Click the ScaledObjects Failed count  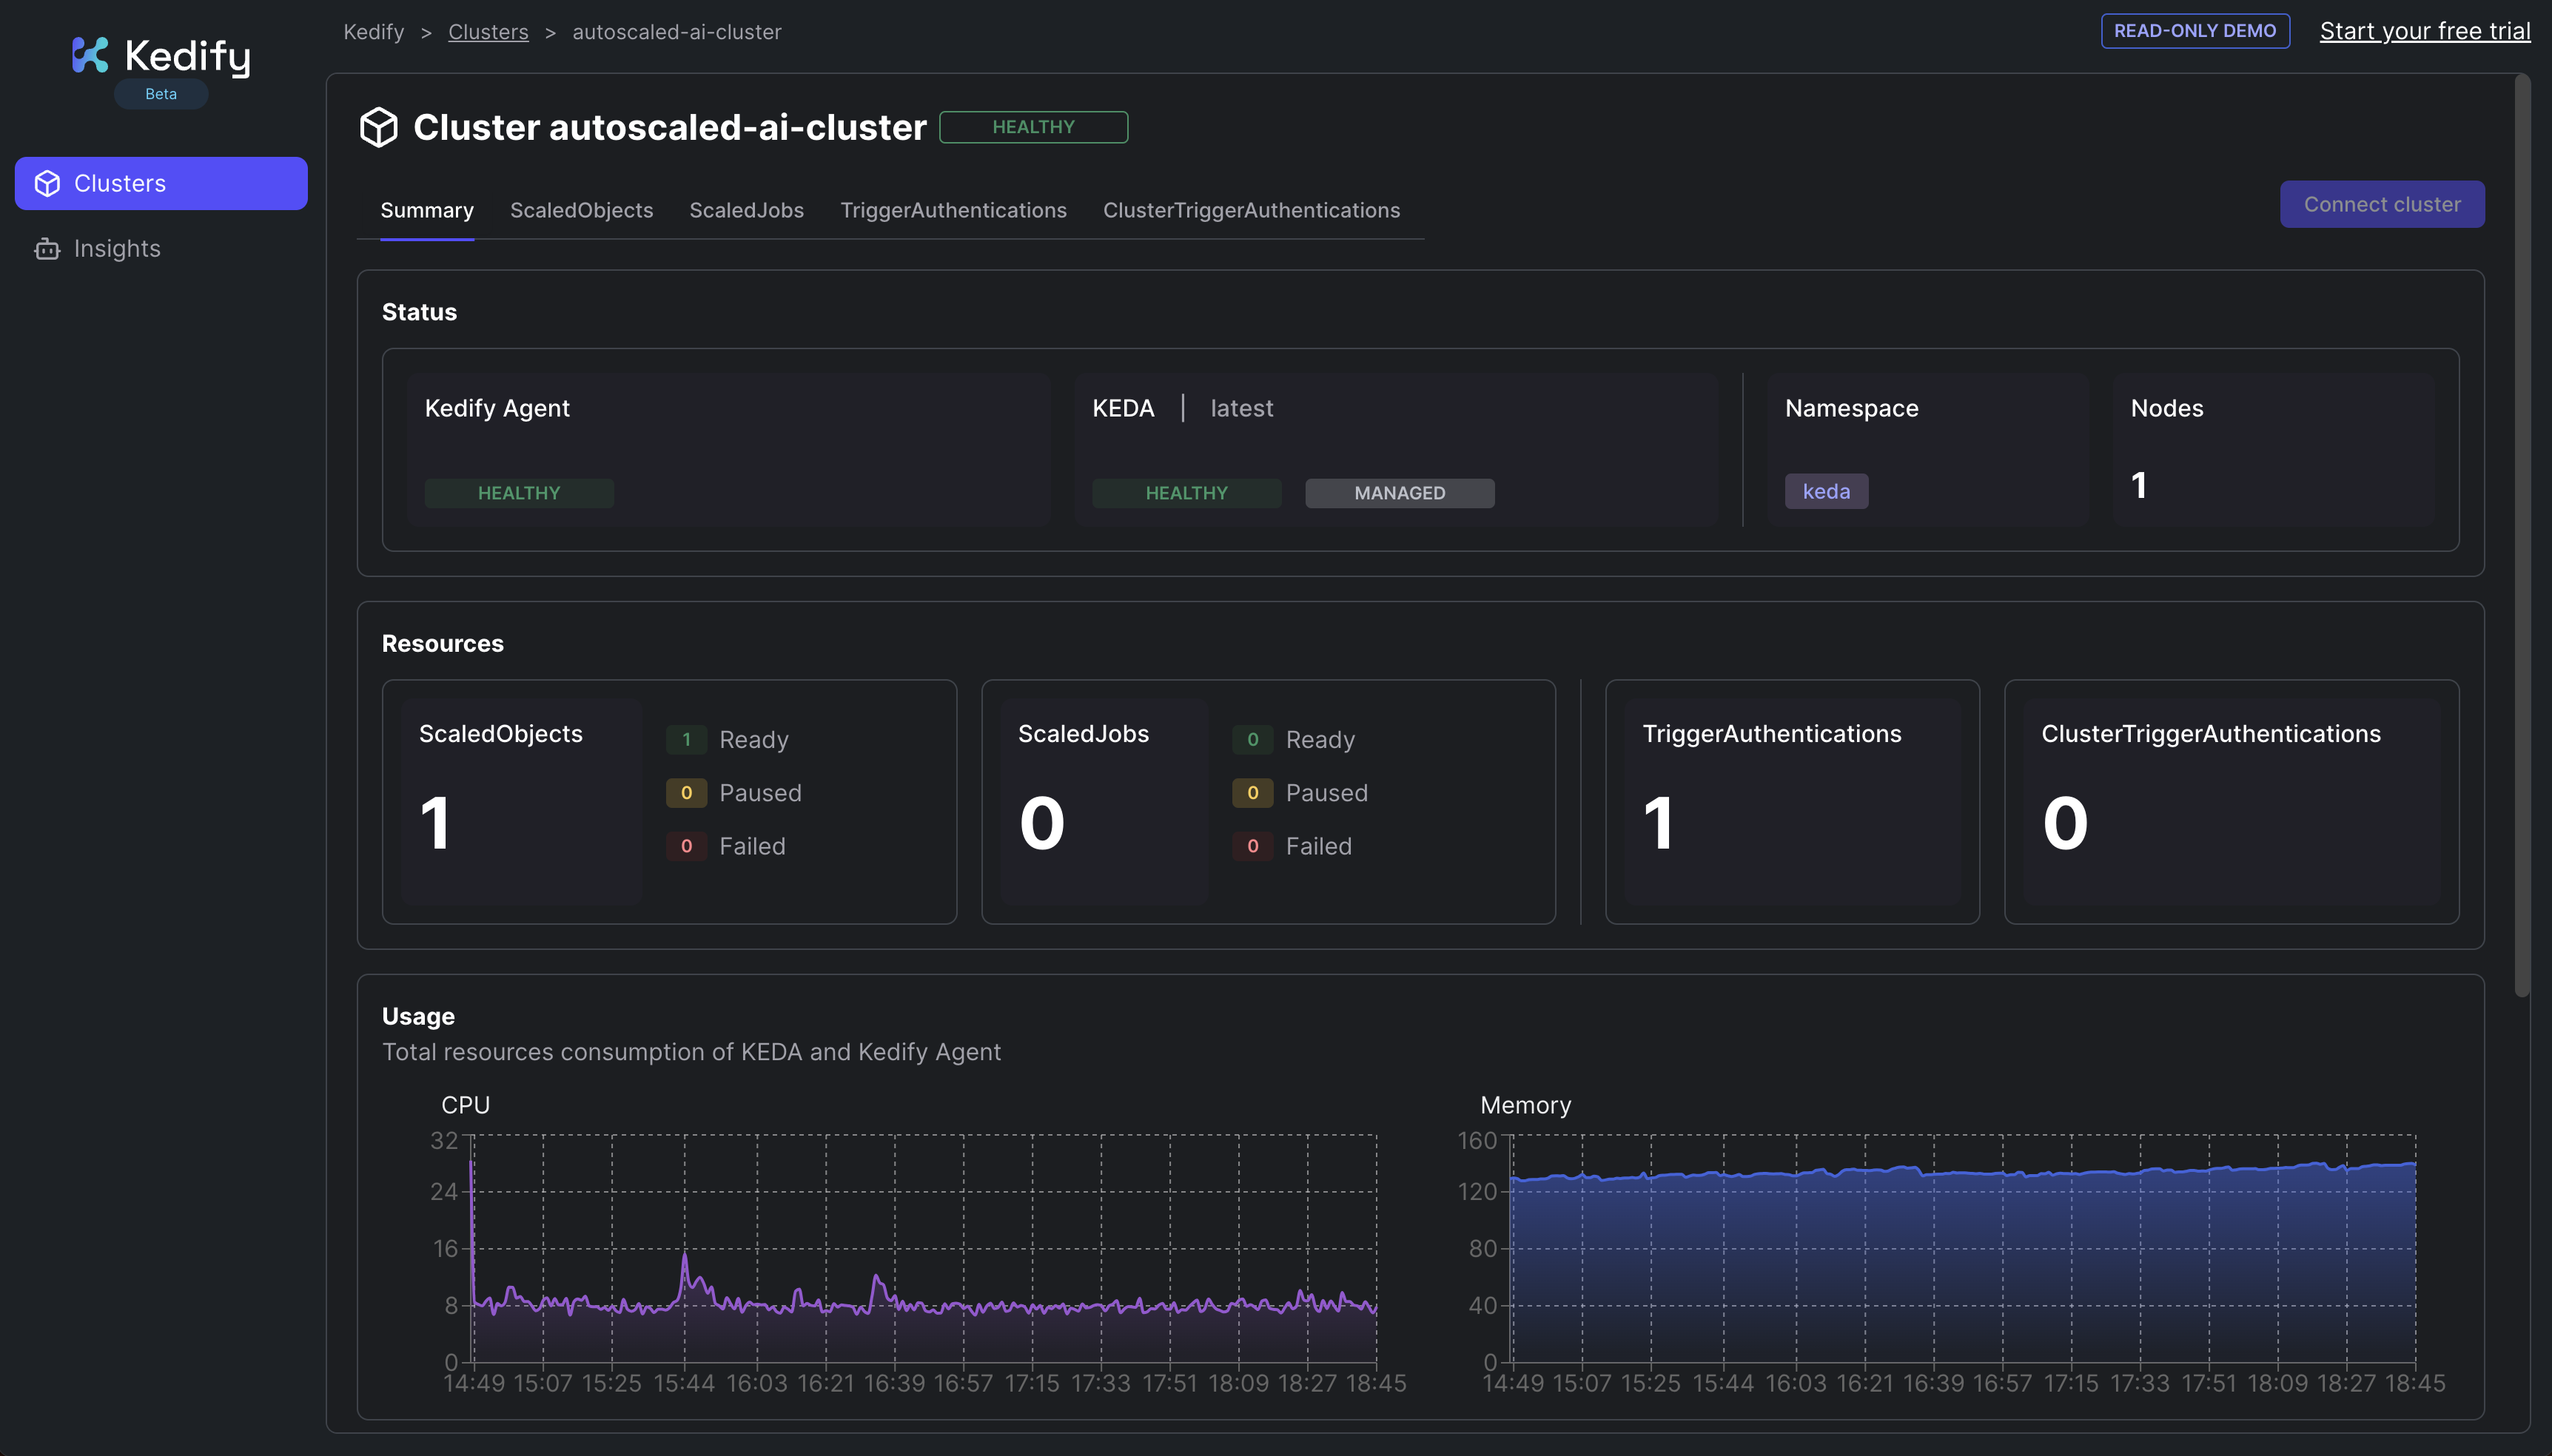coord(686,846)
